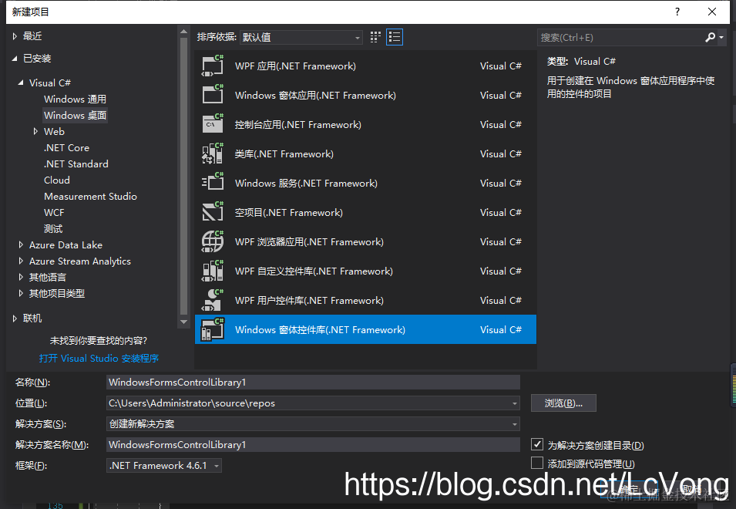
Task: Collapse the Visual C# tree node
Action: pyautogui.click(x=21, y=83)
